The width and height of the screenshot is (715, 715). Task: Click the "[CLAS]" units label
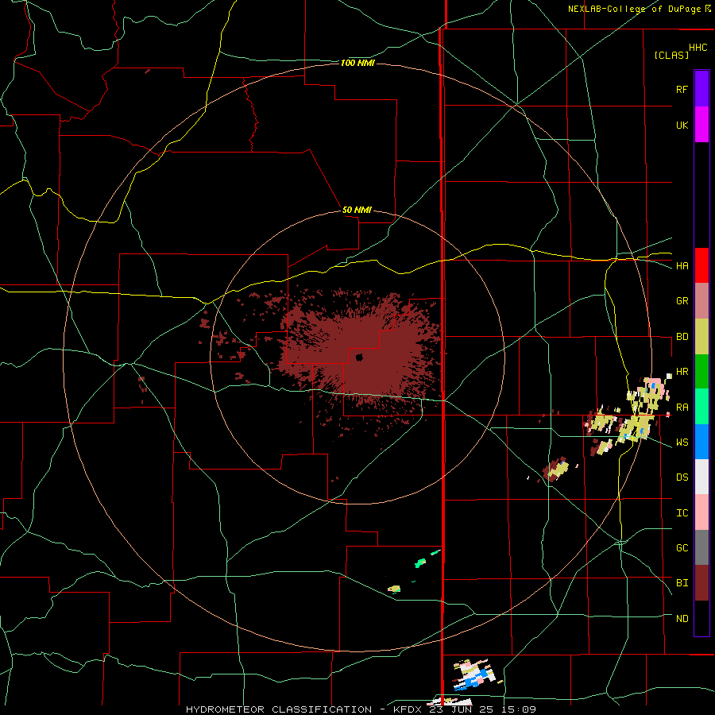tap(671, 55)
